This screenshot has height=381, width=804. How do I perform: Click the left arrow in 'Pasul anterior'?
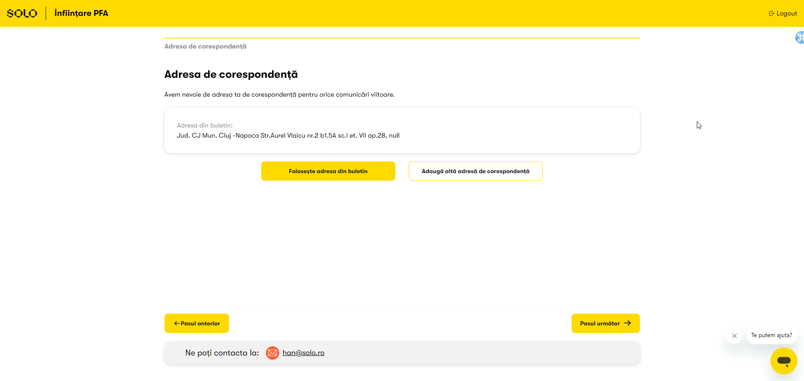pos(177,323)
